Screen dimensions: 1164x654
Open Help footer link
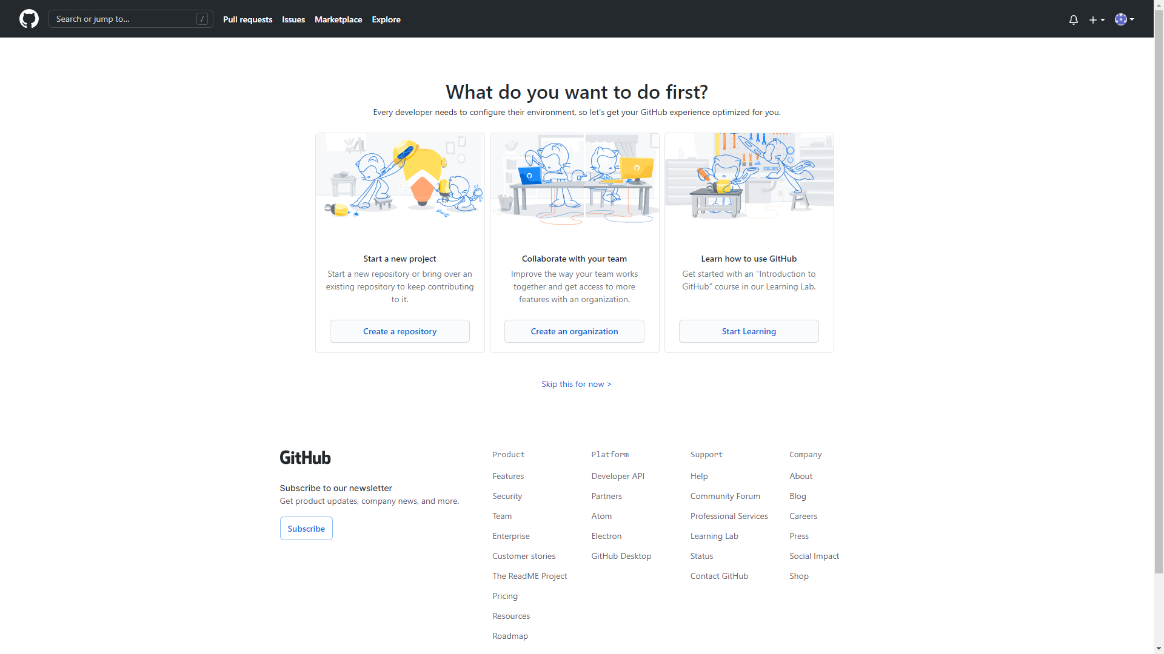pos(699,476)
